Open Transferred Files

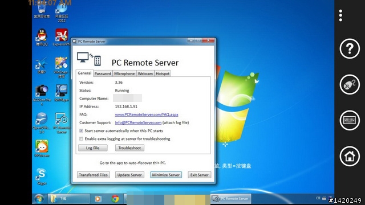(93, 175)
